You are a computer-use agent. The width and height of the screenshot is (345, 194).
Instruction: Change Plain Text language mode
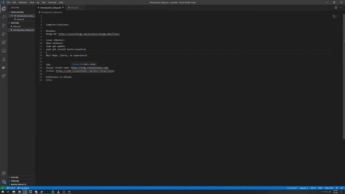(x=329, y=188)
